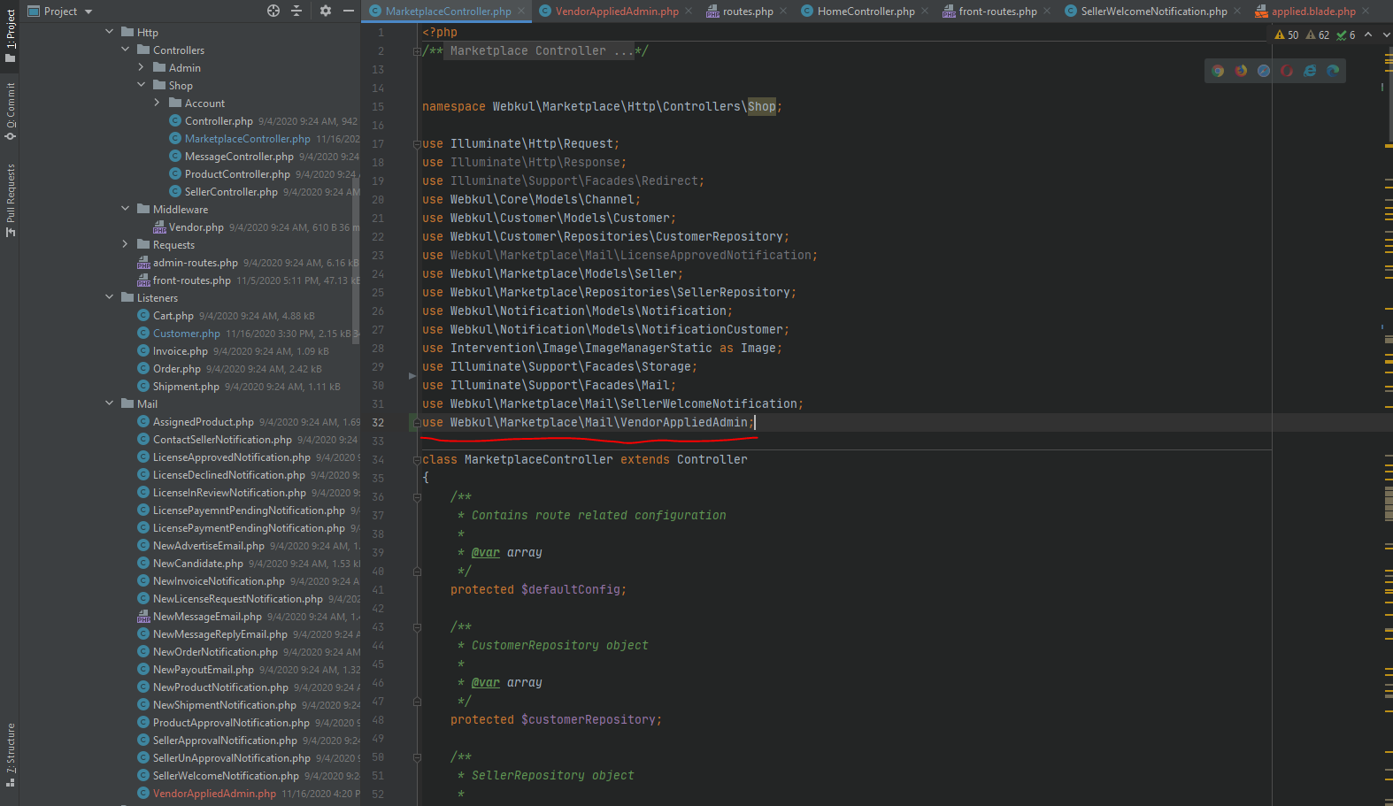This screenshot has height=806, width=1393.
Task: Fold the MarketplaceController class
Action: [x=417, y=460]
